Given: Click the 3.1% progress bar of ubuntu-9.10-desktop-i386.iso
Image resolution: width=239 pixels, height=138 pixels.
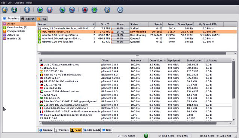Looking at the screenshot, I should (x=120, y=35).
